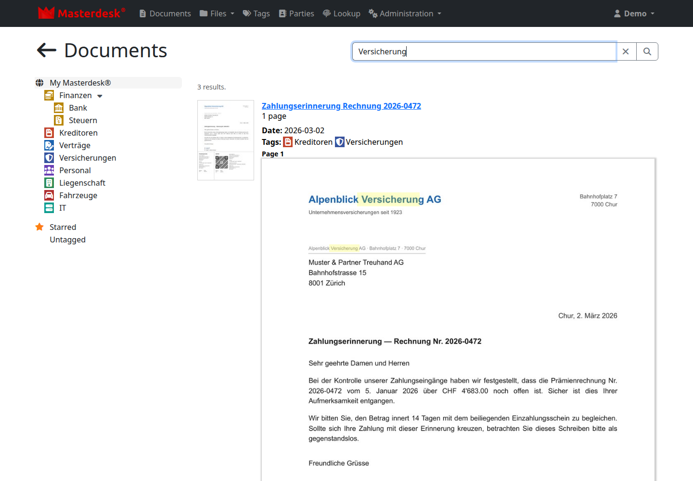Open Zahlungserinnerung Rechnung 2026-0472 link
693x481 pixels.
pyautogui.click(x=341, y=106)
